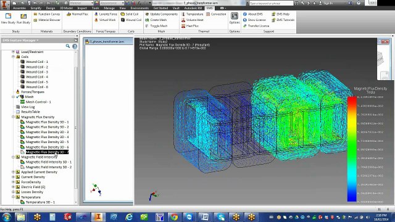Open EMS Tutorials

coord(283,20)
